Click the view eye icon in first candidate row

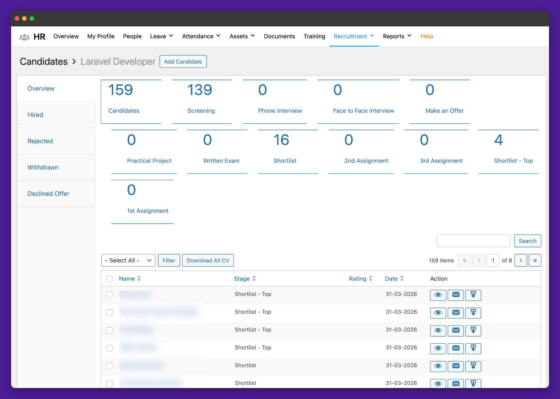pyautogui.click(x=438, y=295)
